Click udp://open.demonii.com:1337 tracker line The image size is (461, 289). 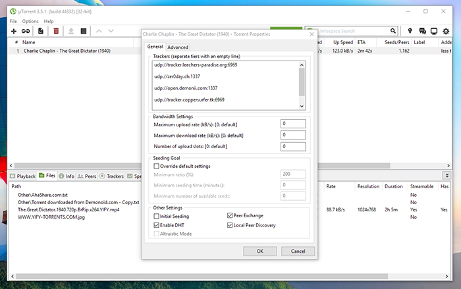186,88
